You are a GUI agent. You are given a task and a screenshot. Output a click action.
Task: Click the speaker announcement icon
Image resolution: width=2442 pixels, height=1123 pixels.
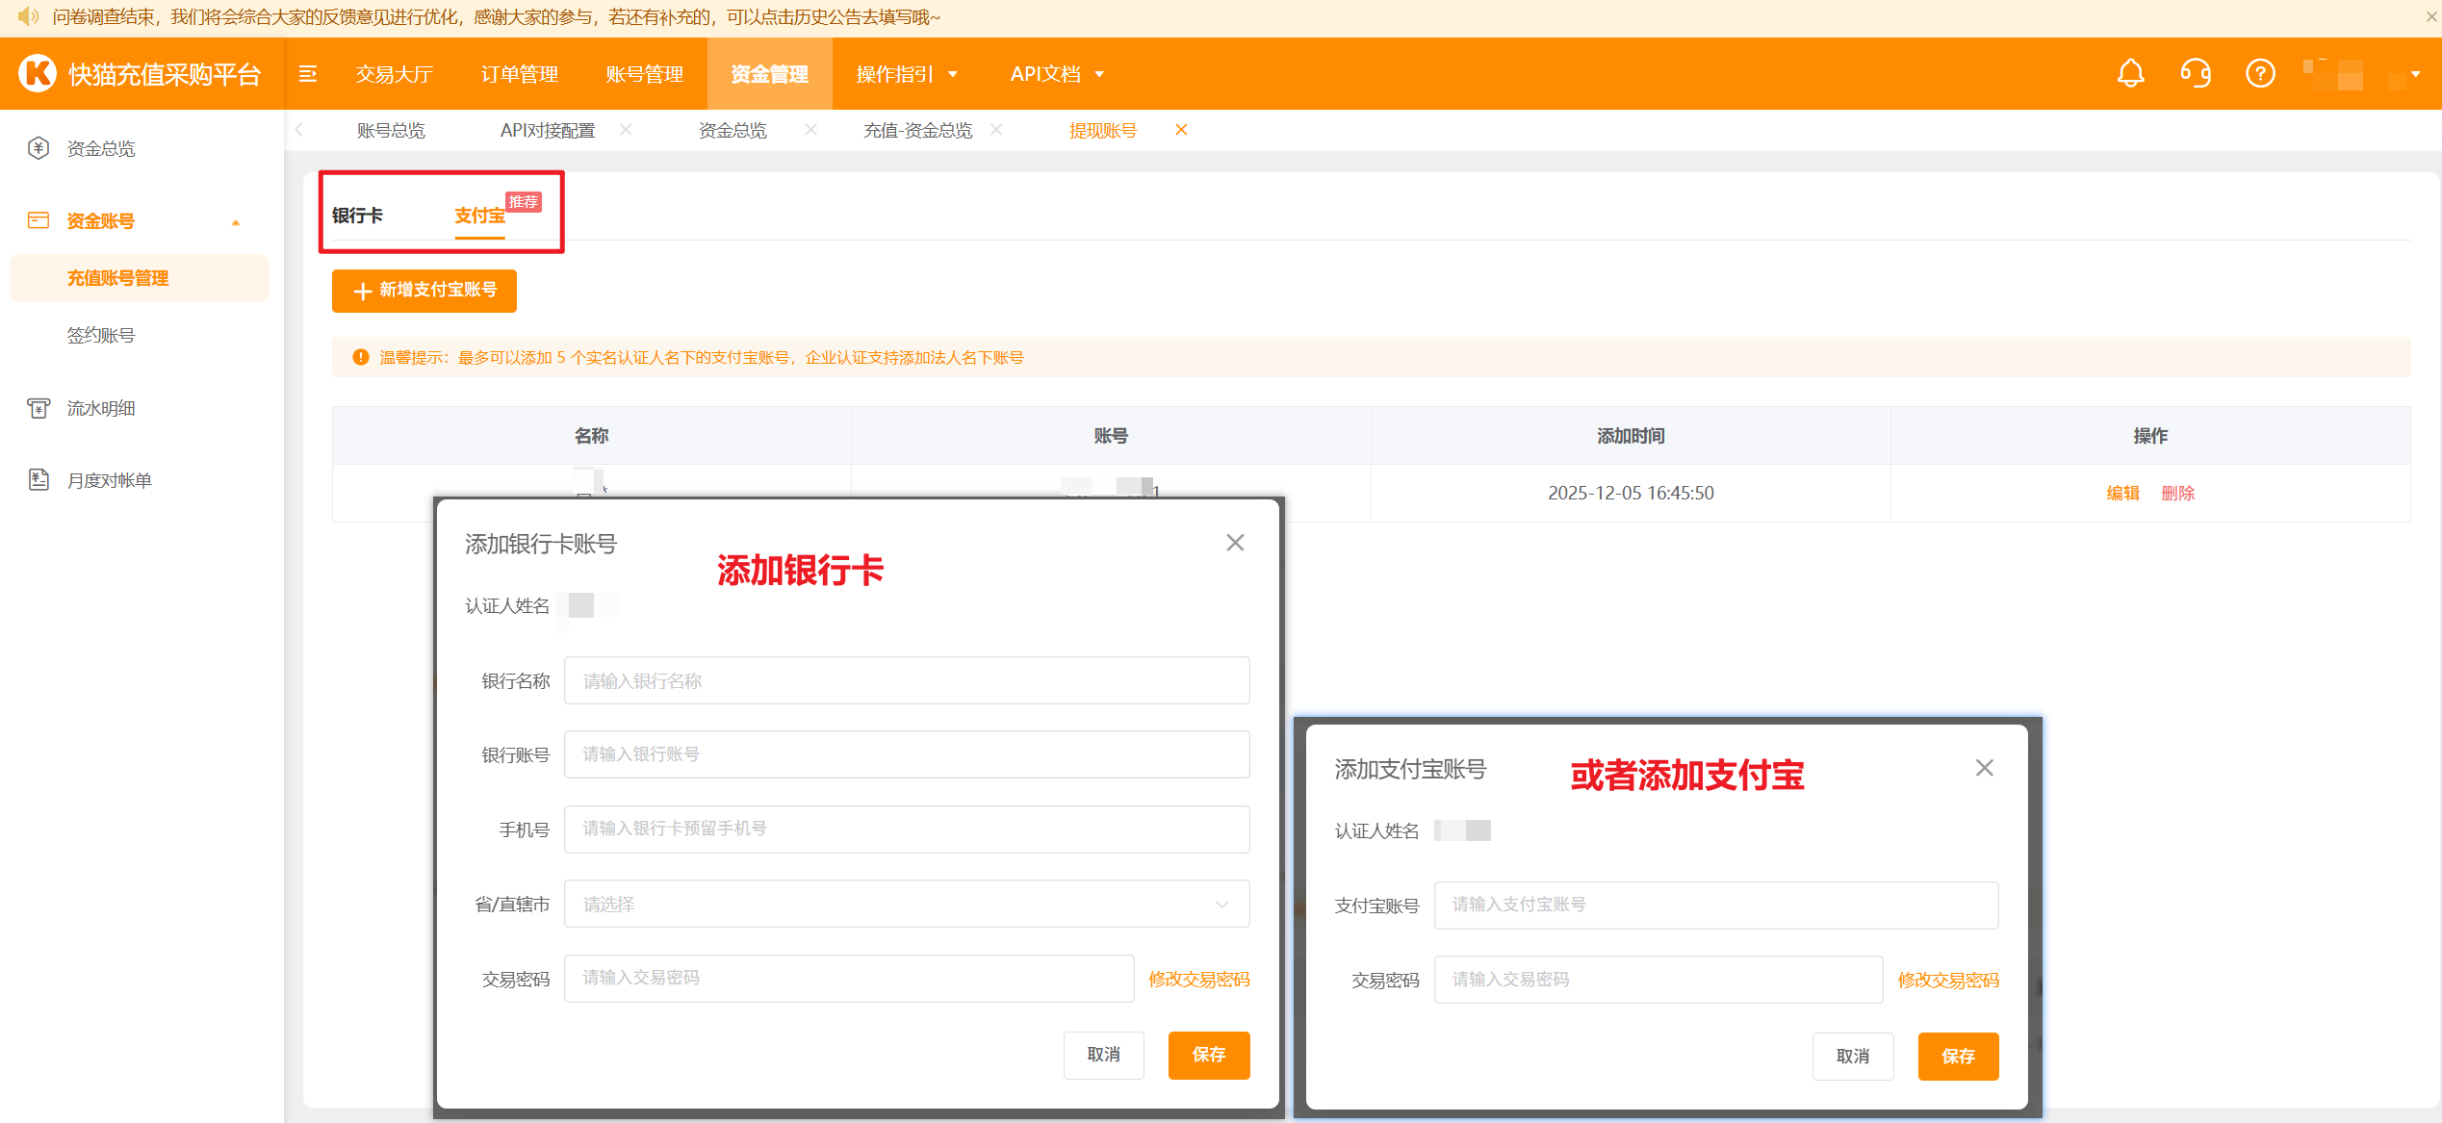coord(28,16)
